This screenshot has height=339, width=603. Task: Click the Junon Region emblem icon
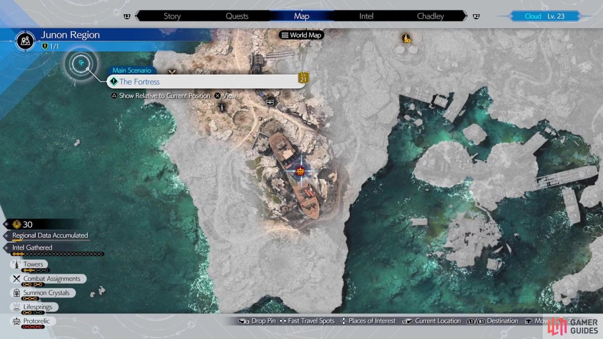(26, 40)
